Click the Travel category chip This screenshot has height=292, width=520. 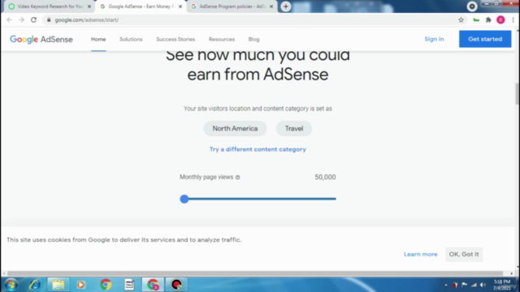(x=294, y=128)
